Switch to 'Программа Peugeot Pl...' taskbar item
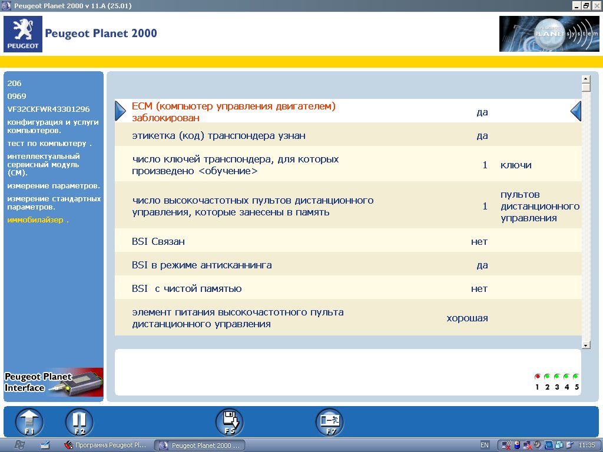The image size is (603, 452). (105, 445)
